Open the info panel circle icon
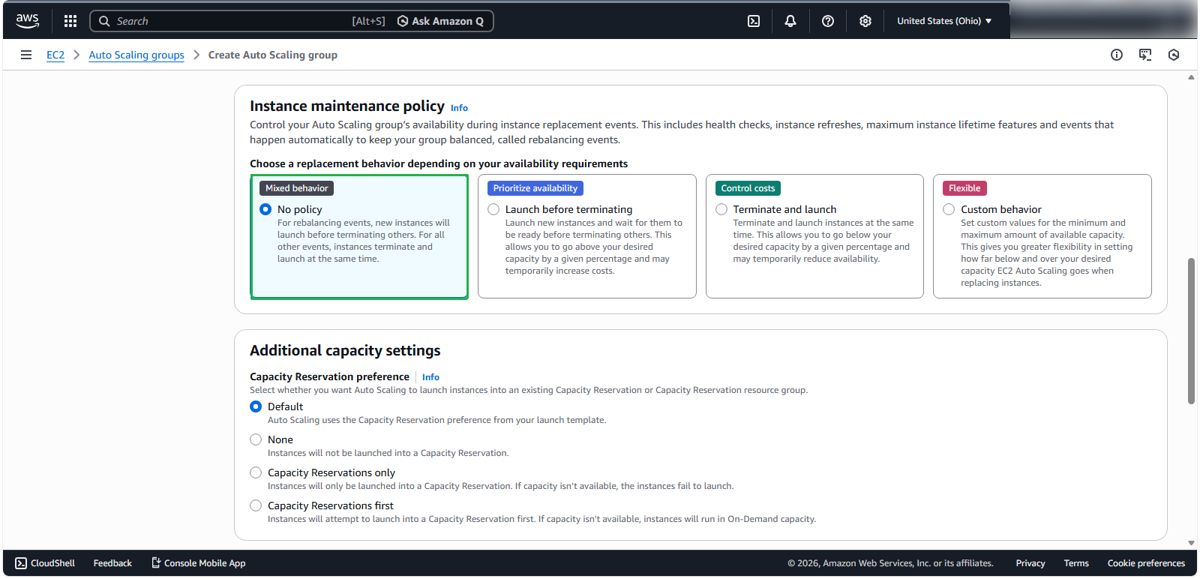The width and height of the screenshot is (1200, 579). click(1117, 55)
